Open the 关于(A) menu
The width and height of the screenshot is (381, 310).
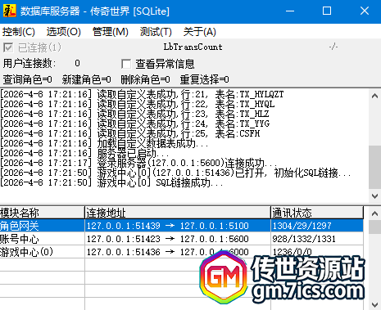[x=200, y=32]
